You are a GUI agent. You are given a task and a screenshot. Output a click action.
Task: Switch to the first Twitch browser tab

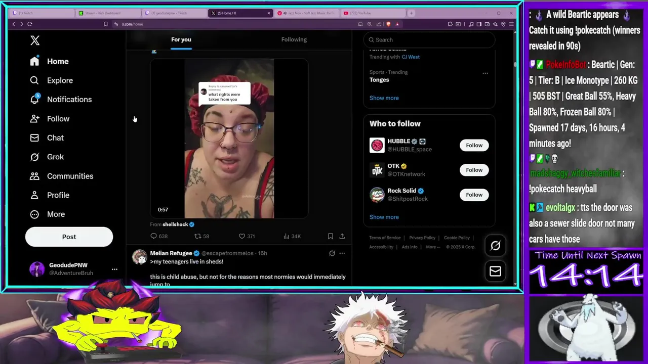(42, 13)
